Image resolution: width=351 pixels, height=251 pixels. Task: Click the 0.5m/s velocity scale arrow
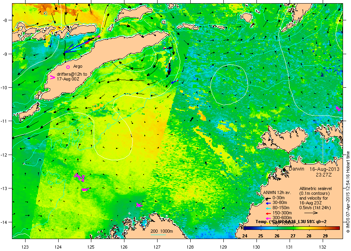coord(311,213)
